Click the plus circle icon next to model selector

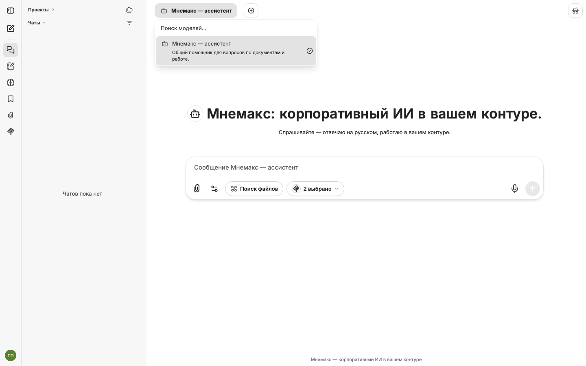(251, 11)
